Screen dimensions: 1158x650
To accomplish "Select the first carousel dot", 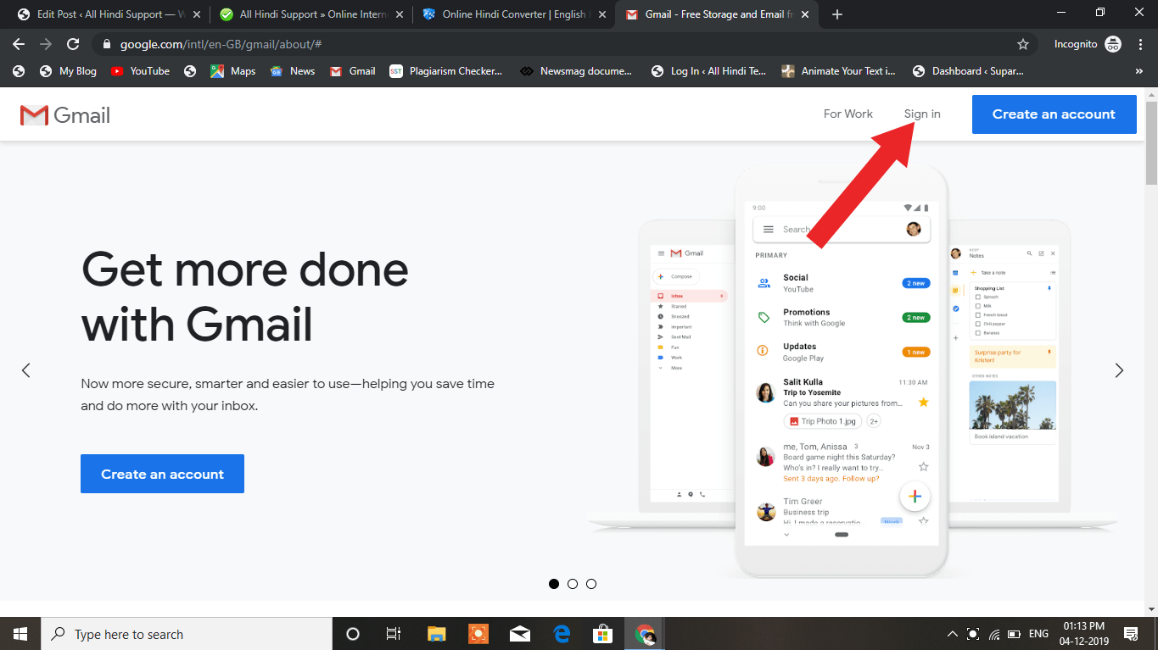I will click(x=554, y=584).
